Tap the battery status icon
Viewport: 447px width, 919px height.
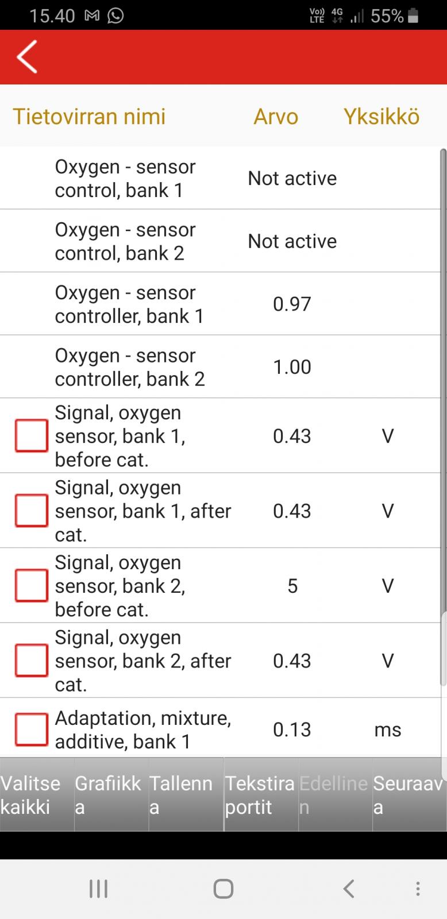[x=413, y=16]
